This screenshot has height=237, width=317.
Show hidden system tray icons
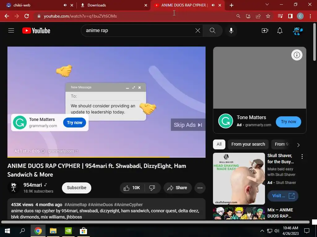pyautogui.click(x=262, y=231)
